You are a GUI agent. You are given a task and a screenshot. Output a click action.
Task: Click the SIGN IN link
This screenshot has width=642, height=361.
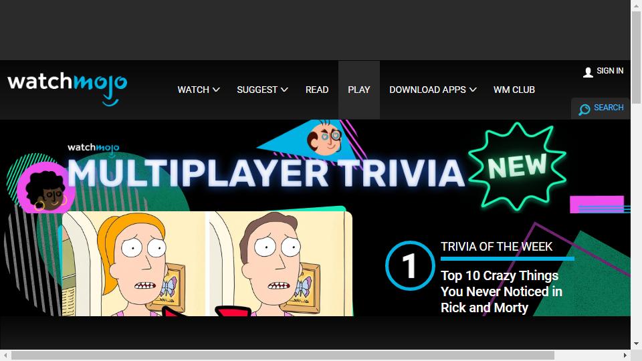coord(610,71)
